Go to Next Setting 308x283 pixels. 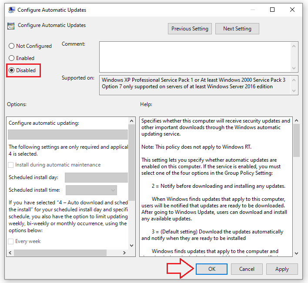click(x=237, y=29)
